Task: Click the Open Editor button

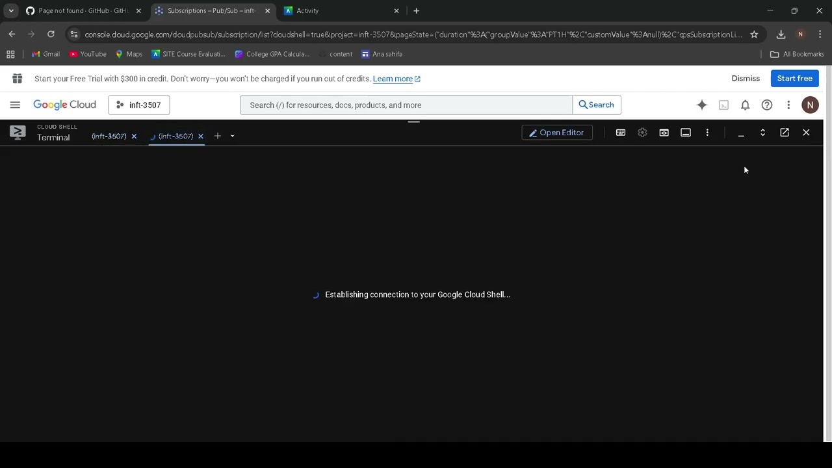Action: [x=557, y=133]
